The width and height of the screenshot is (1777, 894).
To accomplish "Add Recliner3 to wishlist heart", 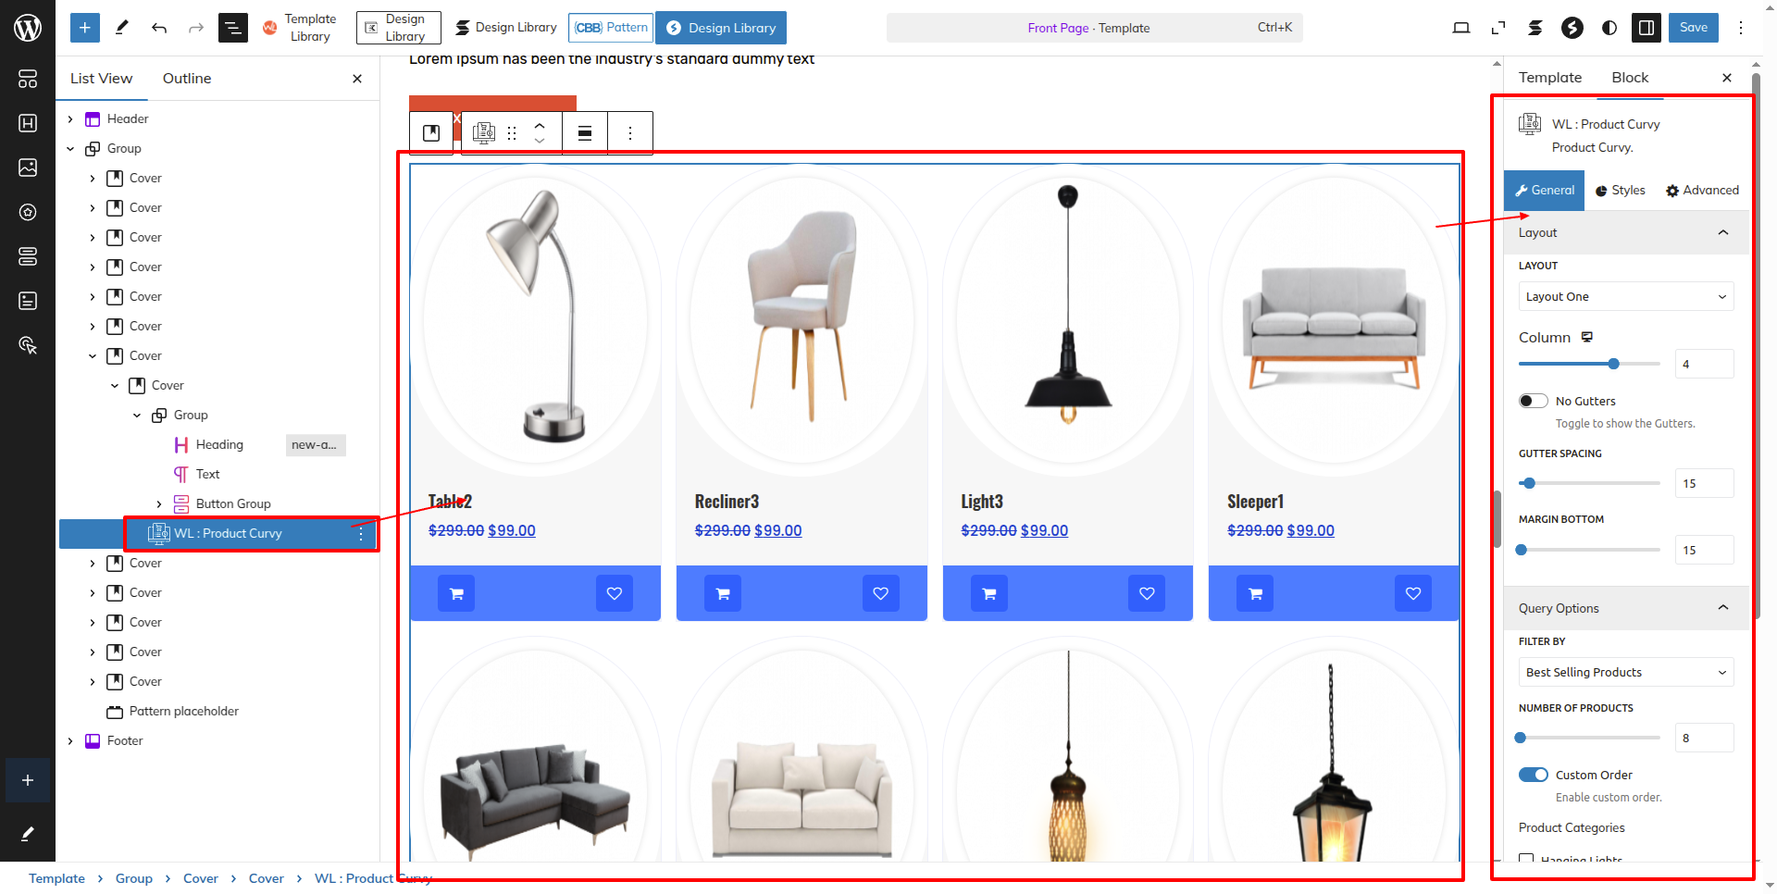I will point(880,594).
